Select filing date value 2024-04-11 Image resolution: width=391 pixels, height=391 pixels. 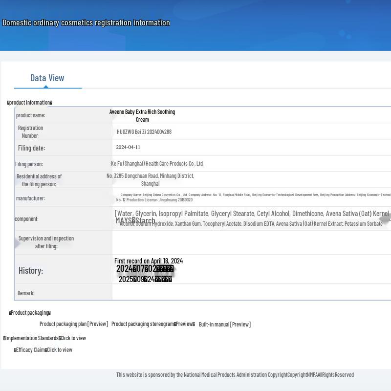click(x=128, y=147)
